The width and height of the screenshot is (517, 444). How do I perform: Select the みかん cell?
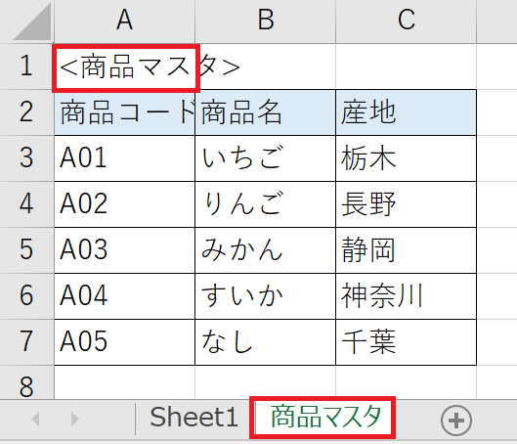pos(266,250)
